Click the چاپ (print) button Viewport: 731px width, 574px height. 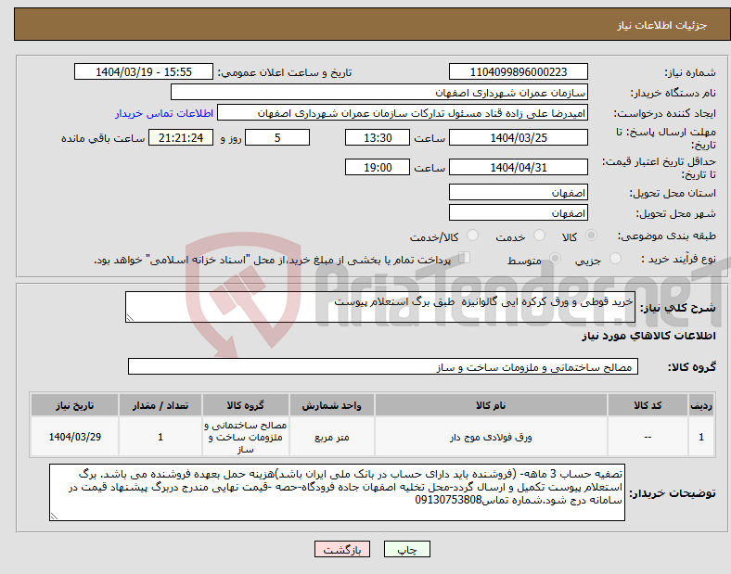click(x=406, y=549)
